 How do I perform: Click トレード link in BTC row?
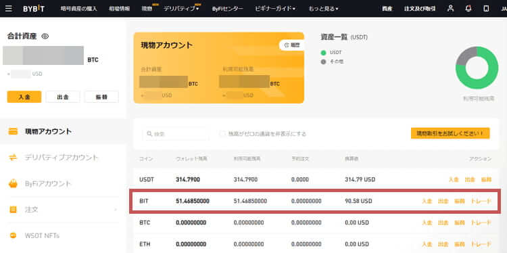pos(481,223)
